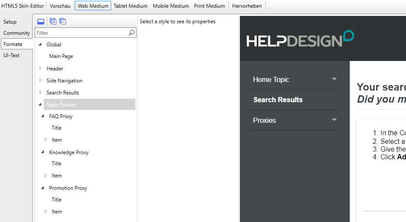The image size is (406, 222).
Task: Switch to the UI-Text tab
Action: tap(12, 55)
